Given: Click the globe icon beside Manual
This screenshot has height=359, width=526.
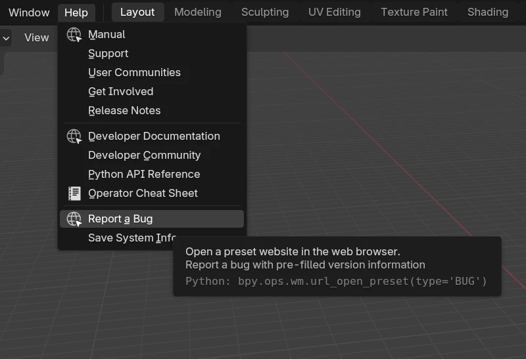Looking at the screenshot, I should click(74, 35).
